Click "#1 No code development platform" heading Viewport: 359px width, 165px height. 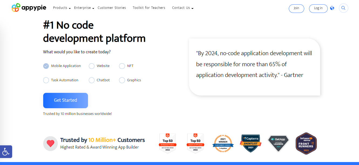(94, 32)
